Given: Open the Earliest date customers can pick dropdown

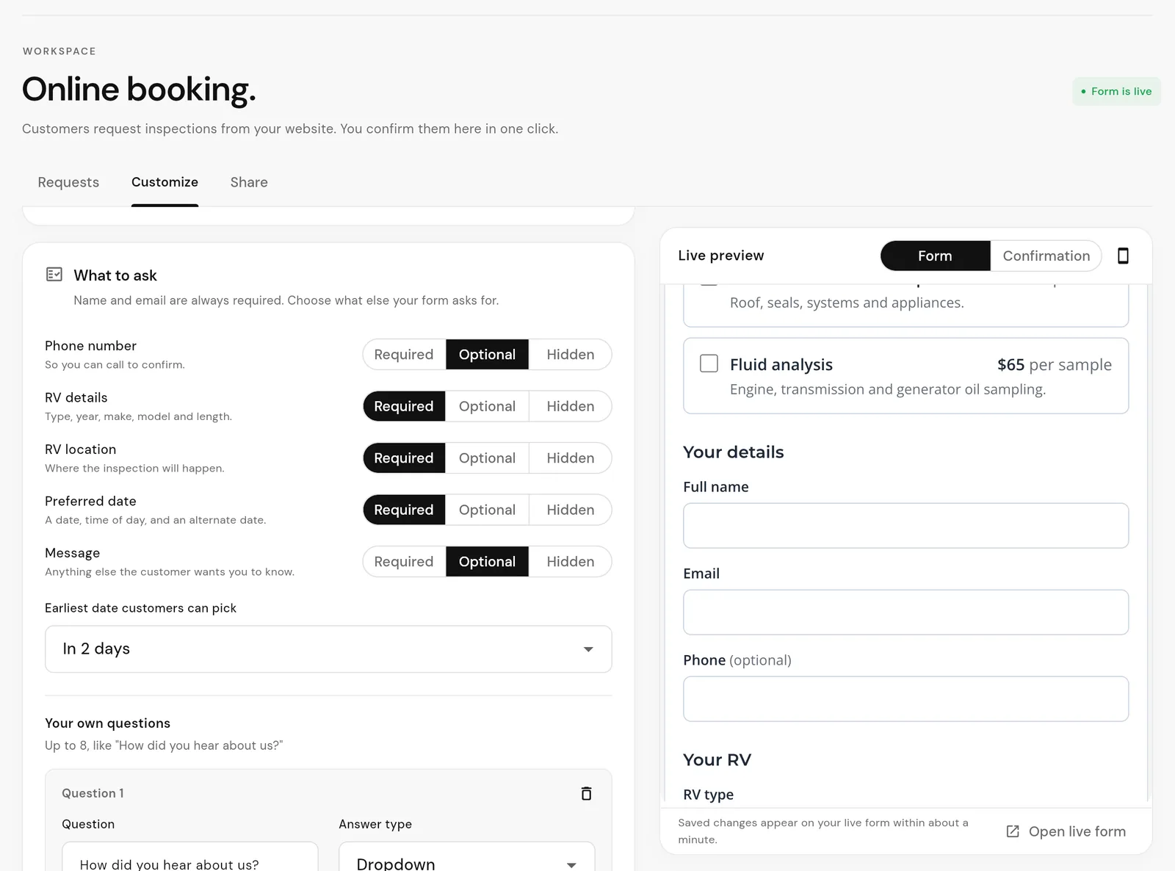Looking at the screenshot, I should tap(328, 649).
